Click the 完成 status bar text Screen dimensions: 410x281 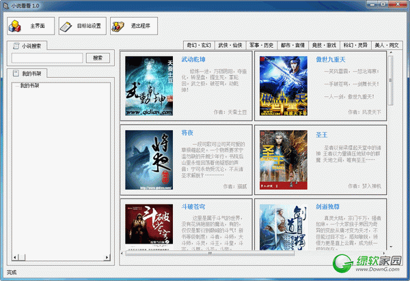pos(12,272)
